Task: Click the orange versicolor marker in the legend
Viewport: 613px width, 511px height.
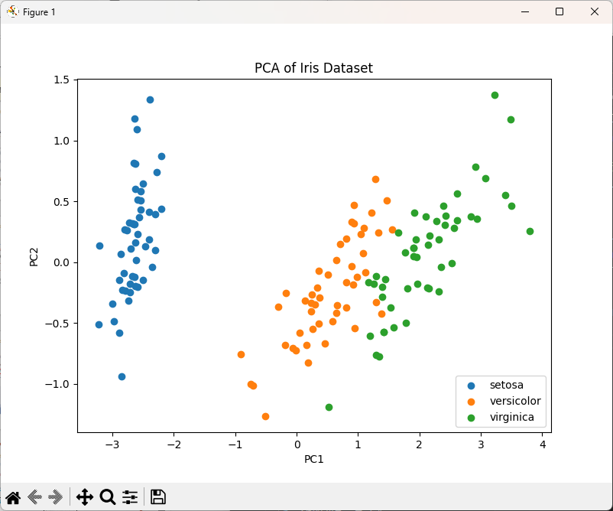Action: click(470, 401)
